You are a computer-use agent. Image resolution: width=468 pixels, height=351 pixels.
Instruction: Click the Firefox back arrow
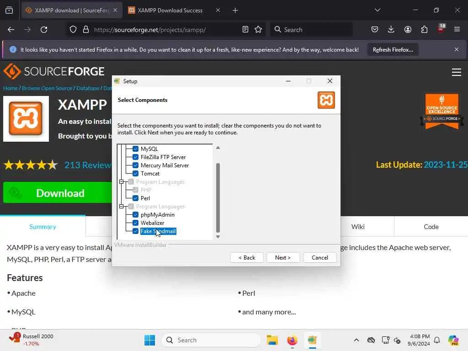(11, 30)
